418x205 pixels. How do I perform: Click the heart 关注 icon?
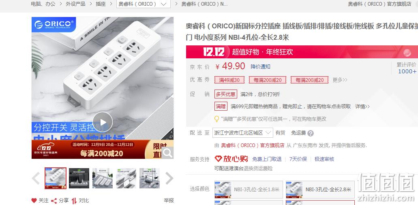(34, 201)
